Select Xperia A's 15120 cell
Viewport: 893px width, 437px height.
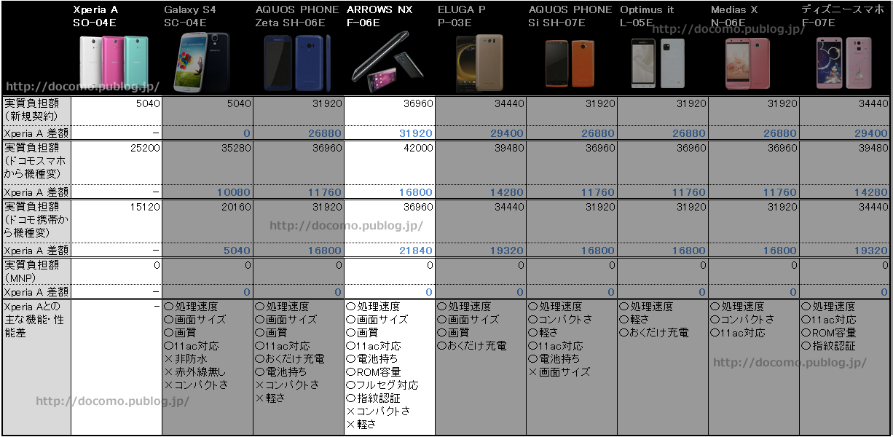point(117,221)
